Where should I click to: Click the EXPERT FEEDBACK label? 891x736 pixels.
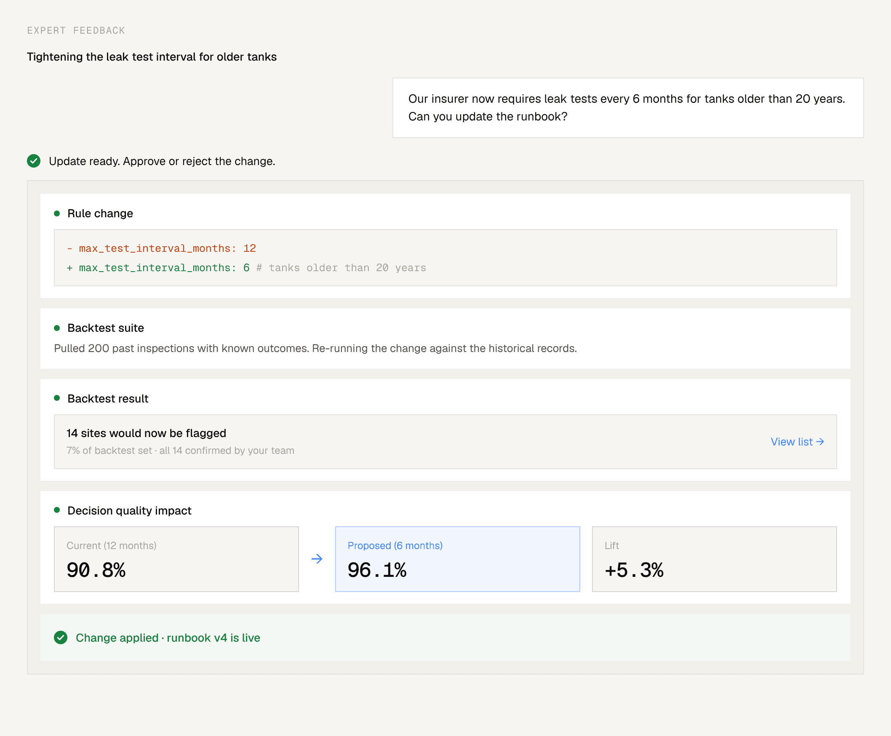76,30
